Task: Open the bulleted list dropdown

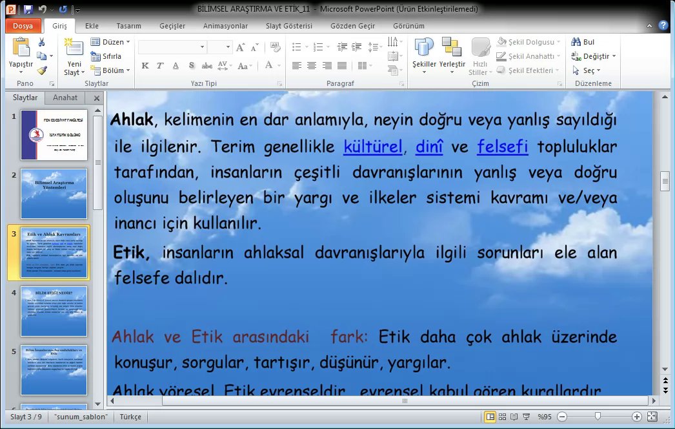Action: [307, 47]
